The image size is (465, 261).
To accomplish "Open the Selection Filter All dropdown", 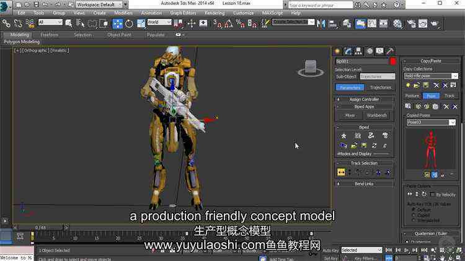I will pyautogui.click(x=50, y=22).
